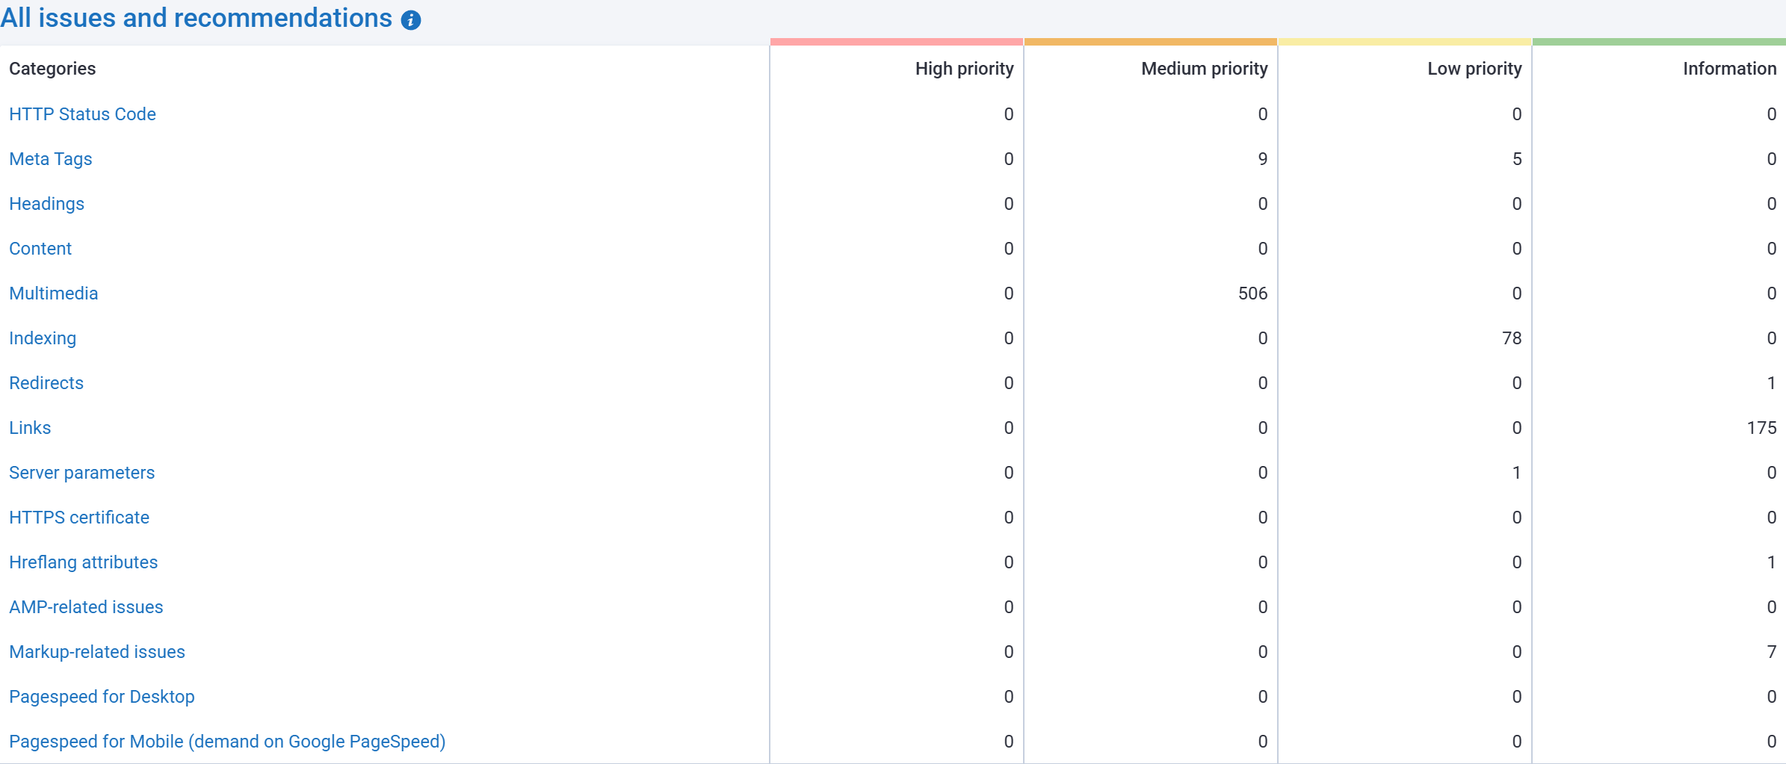Viewport: 1786px width, 764px height.
Task: Open the HTTPS certificate category
Action: 79,518
